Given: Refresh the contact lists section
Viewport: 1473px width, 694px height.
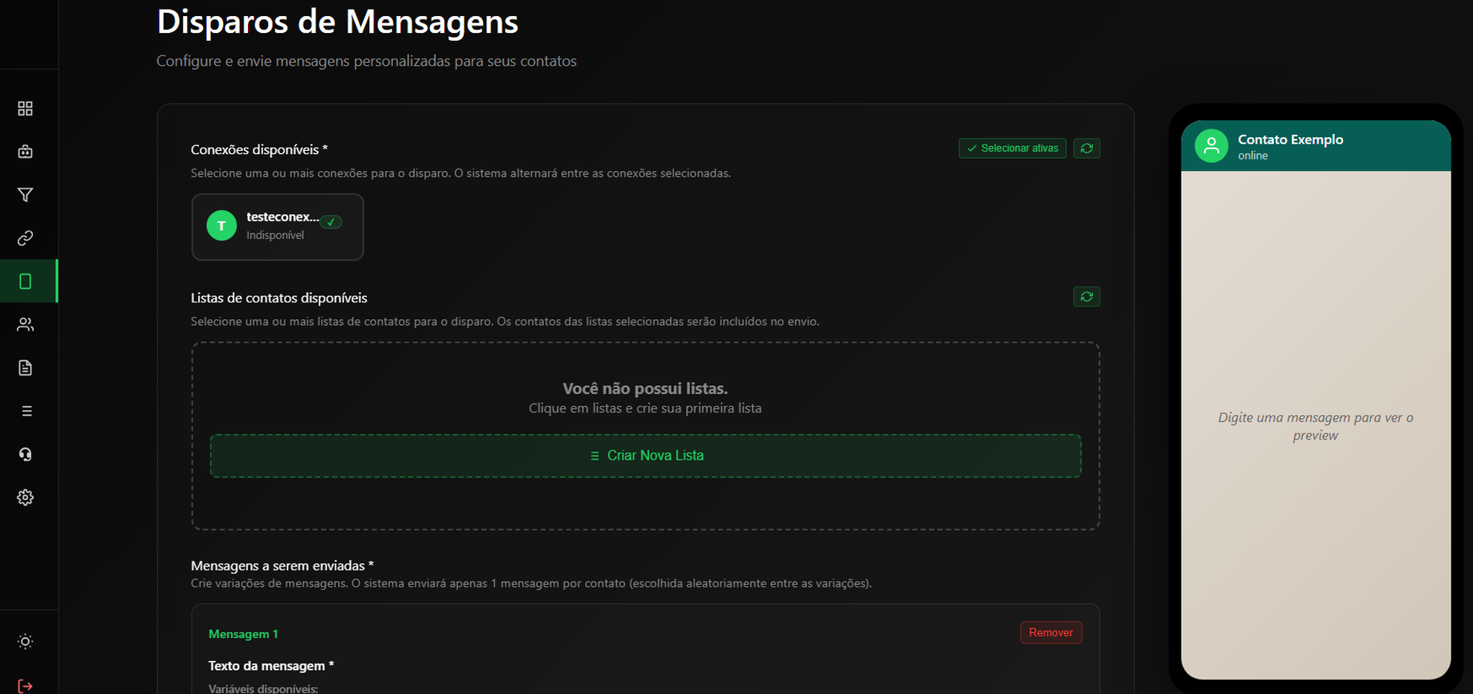Looking at the screenshot, I should tap(1086, 297).
